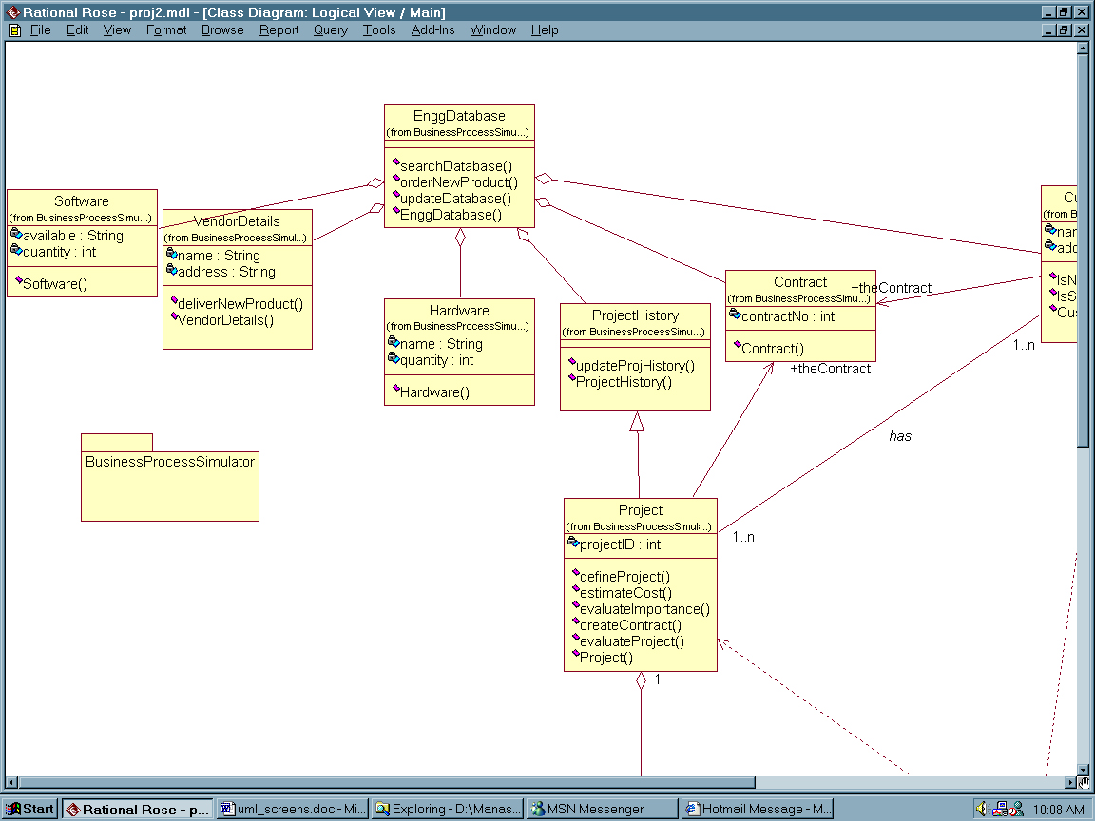1095x821 pixels.
Task: Select the updateDatabase() operation
Action: pos(455,199)
